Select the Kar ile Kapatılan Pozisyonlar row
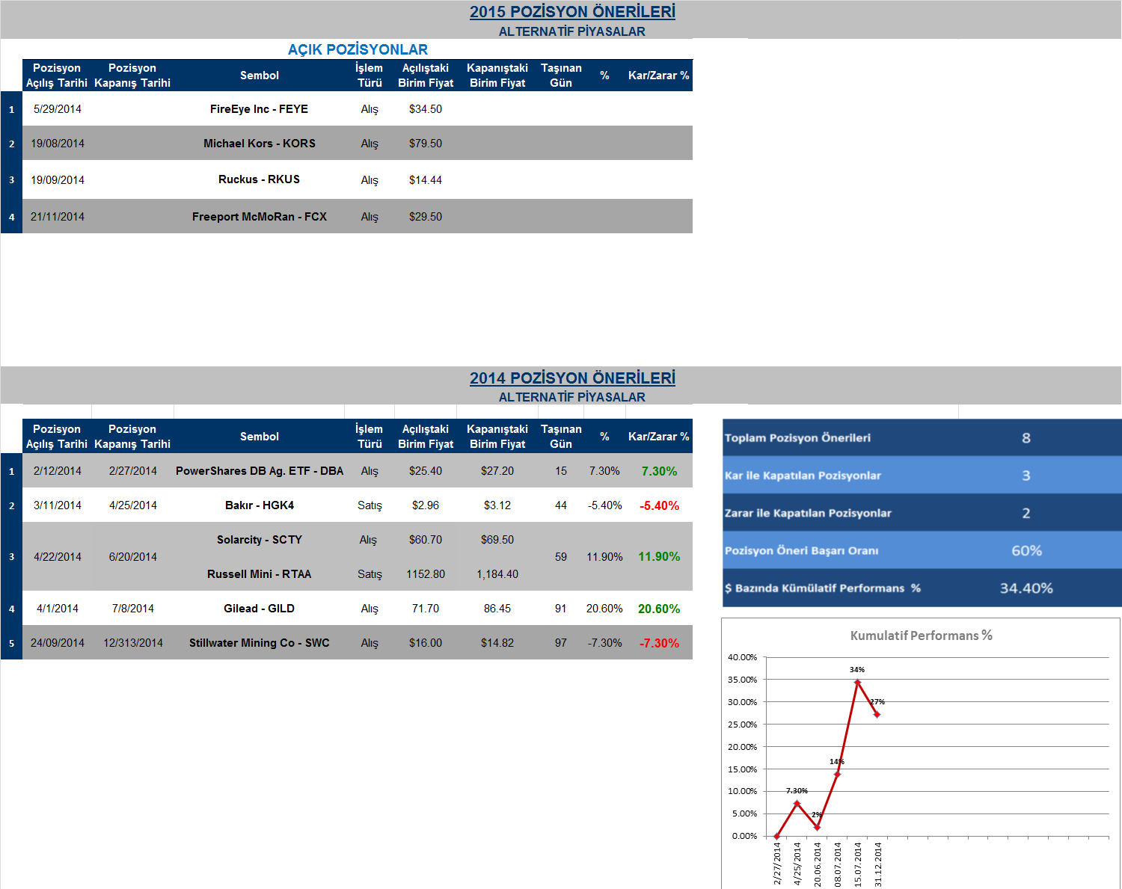Screen dimensions: 1122x889 coord(922,475)
